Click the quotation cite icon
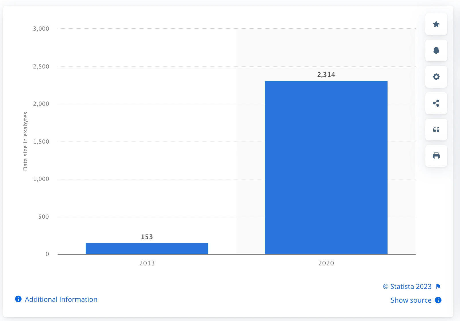Viewport: 460px width, 321px height. point(436,130)
